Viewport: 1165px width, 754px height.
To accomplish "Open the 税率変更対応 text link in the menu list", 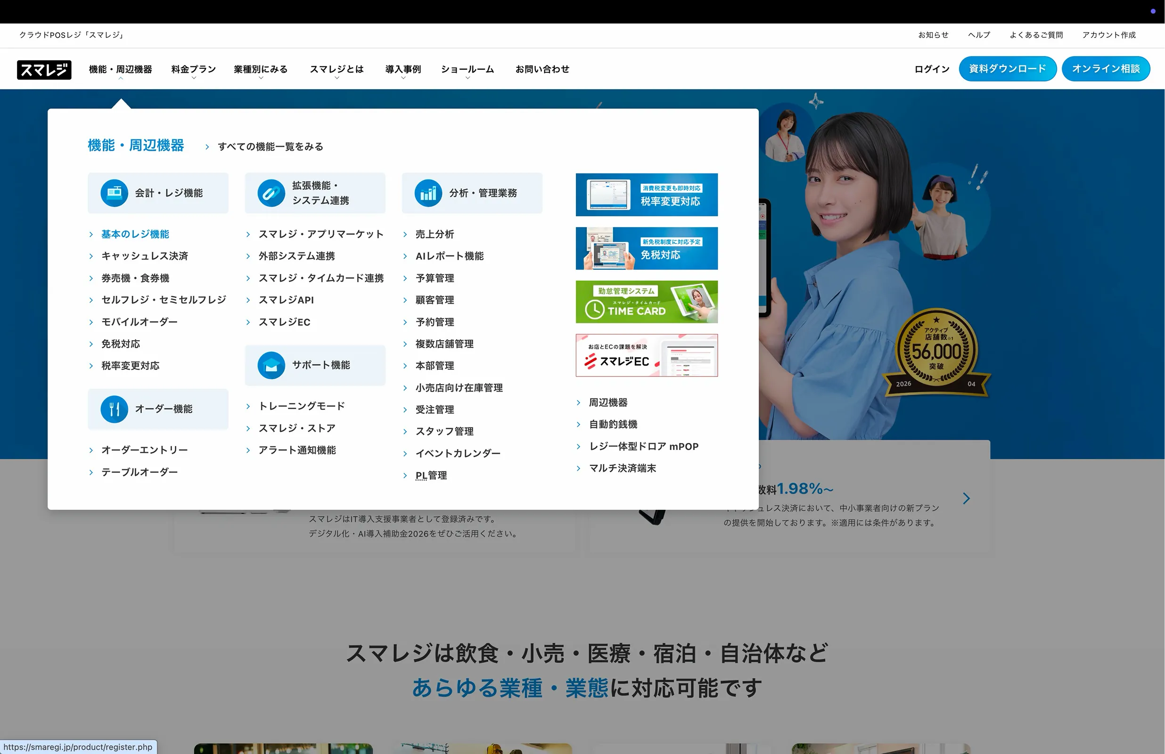I will pyautogui.click(x=130, y=366).
